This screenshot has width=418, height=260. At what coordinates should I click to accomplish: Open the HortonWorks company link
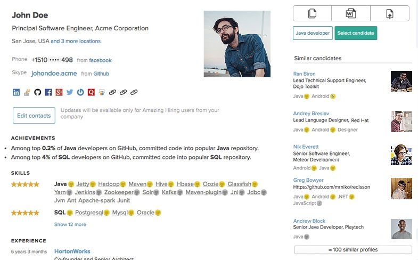click(x=72, y=251)
